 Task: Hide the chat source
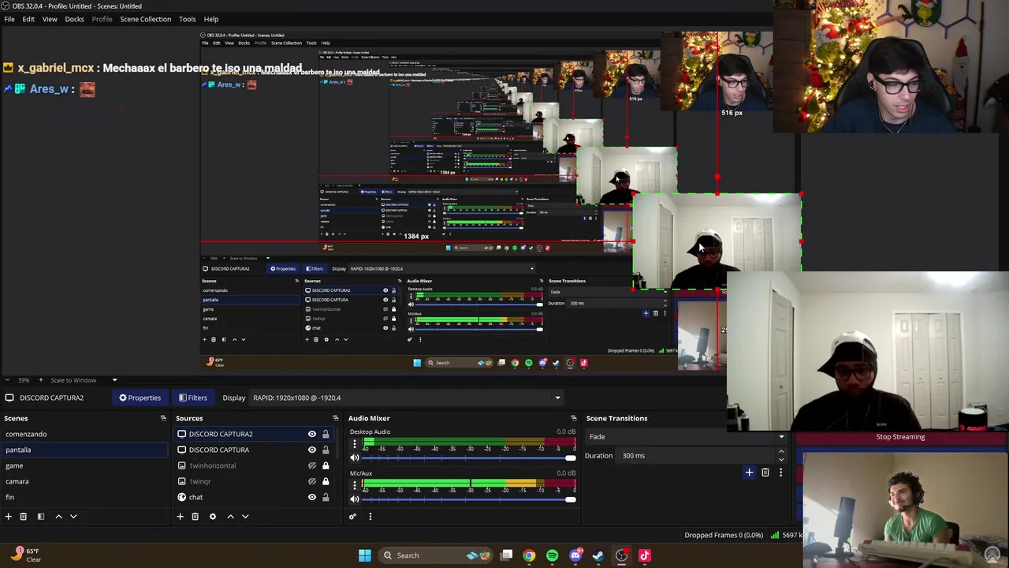[311, 497]
